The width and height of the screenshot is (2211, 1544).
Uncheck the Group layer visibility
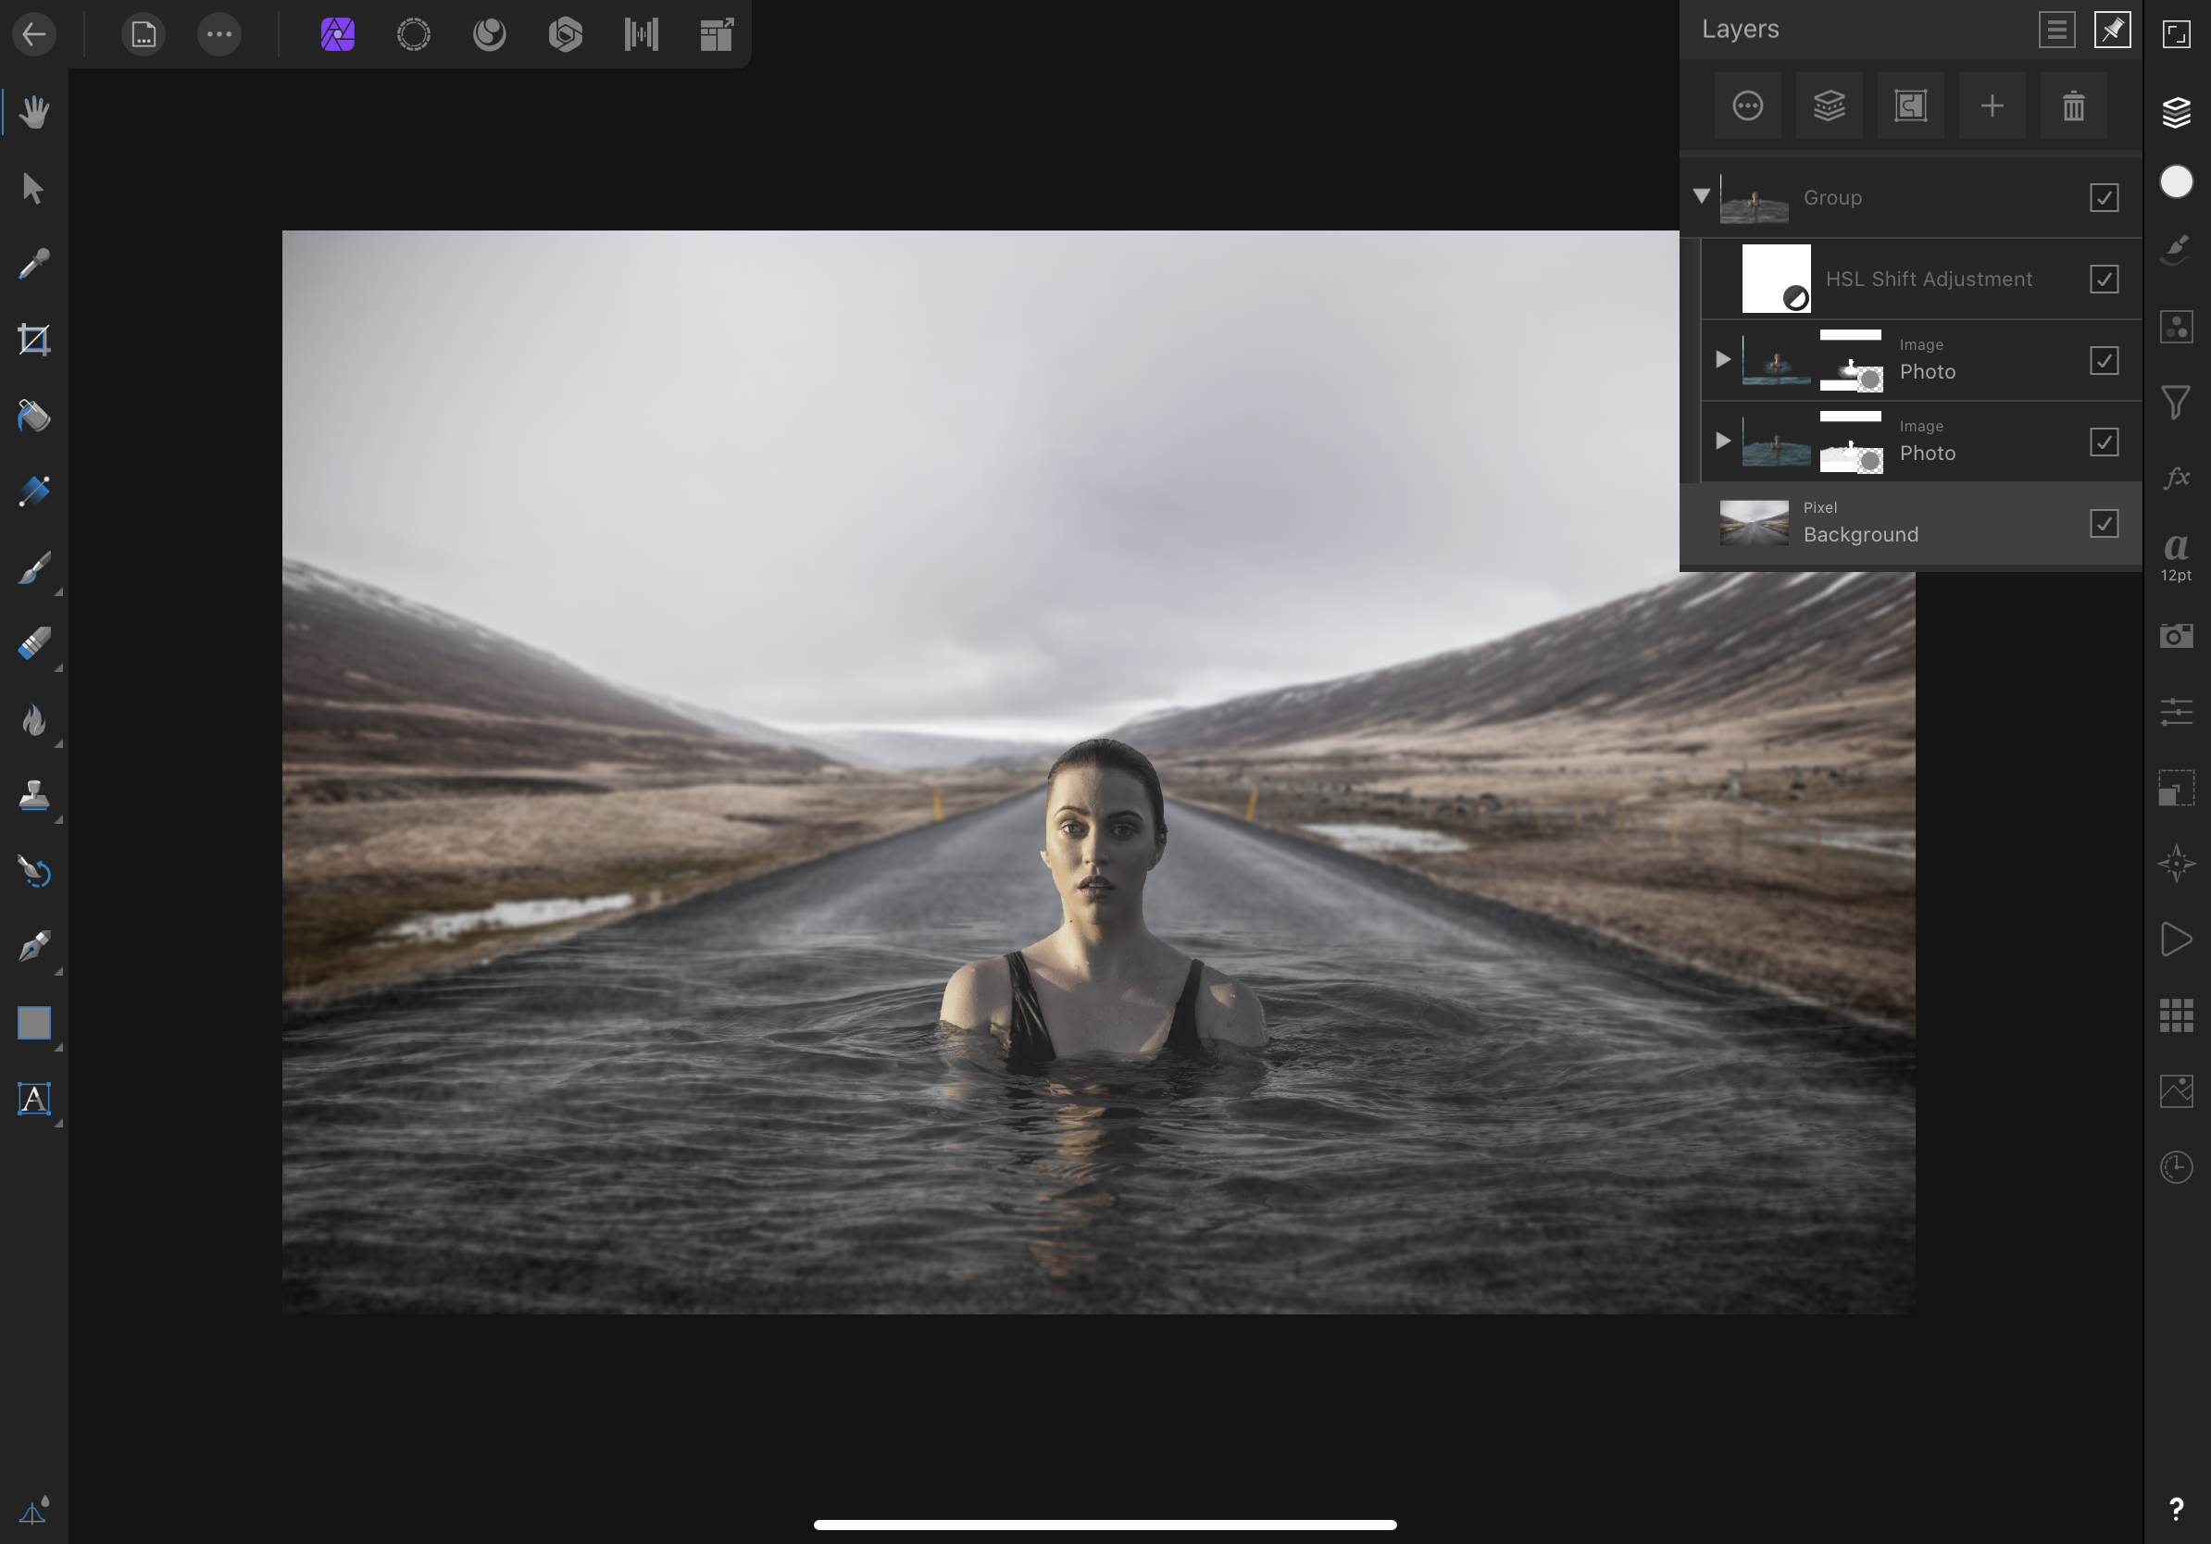pos(2104,197)
